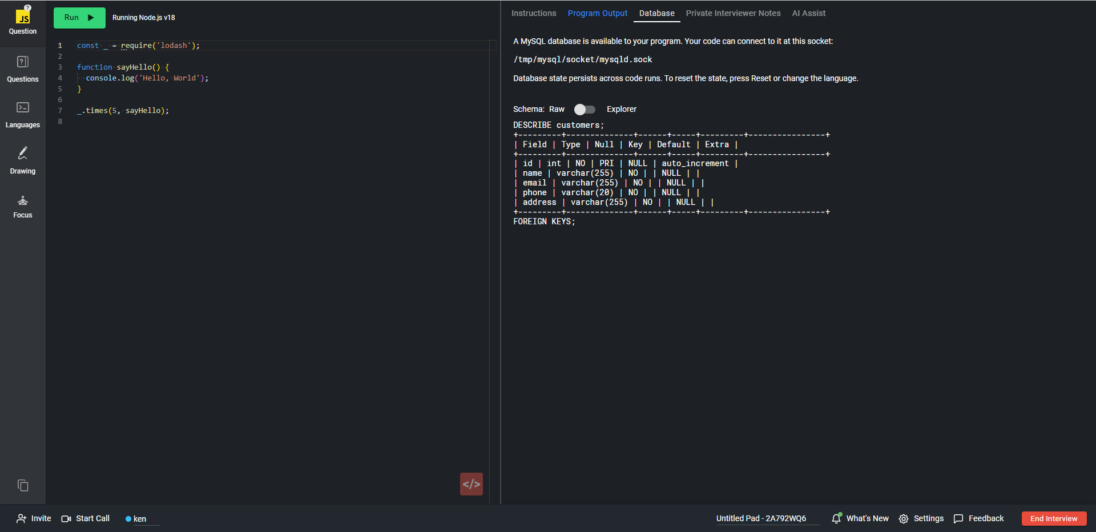This screenshot has height=532, width=1096.
Task: Switch to the Instructions tab
Action: tap(533, 13)
